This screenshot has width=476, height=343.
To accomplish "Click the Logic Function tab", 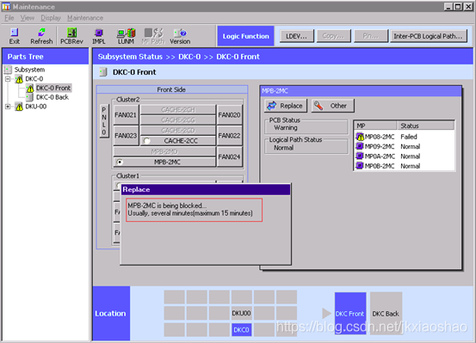I will tap(245, 36).
